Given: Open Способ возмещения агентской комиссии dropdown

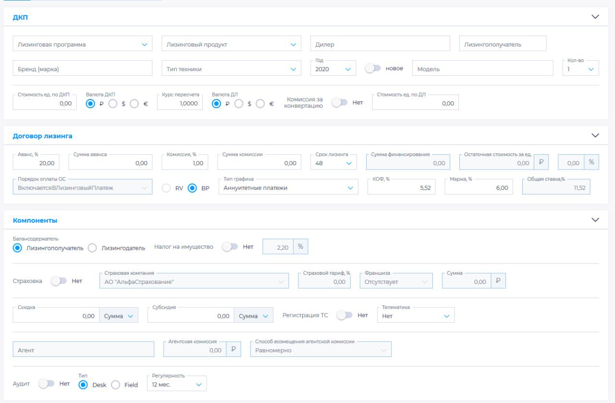Looking at the screenshot, I should tap(320, 350).
